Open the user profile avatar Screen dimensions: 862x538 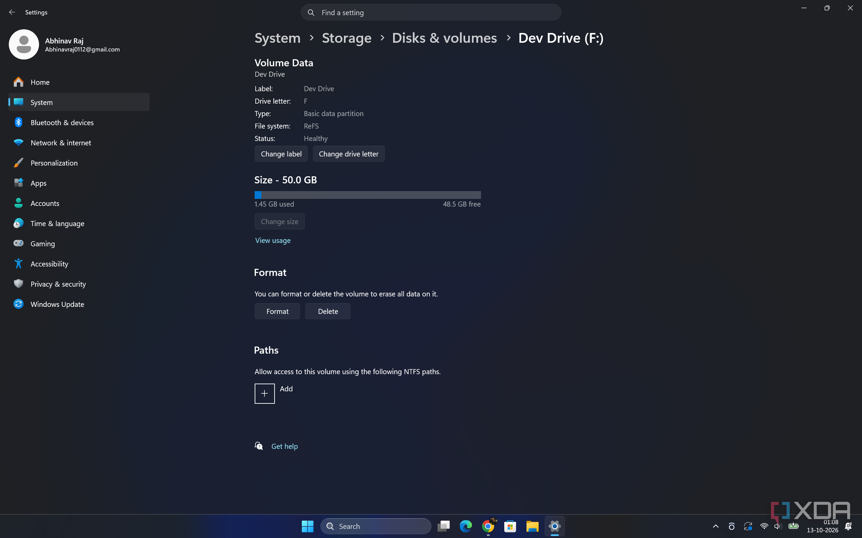point(24,44)
